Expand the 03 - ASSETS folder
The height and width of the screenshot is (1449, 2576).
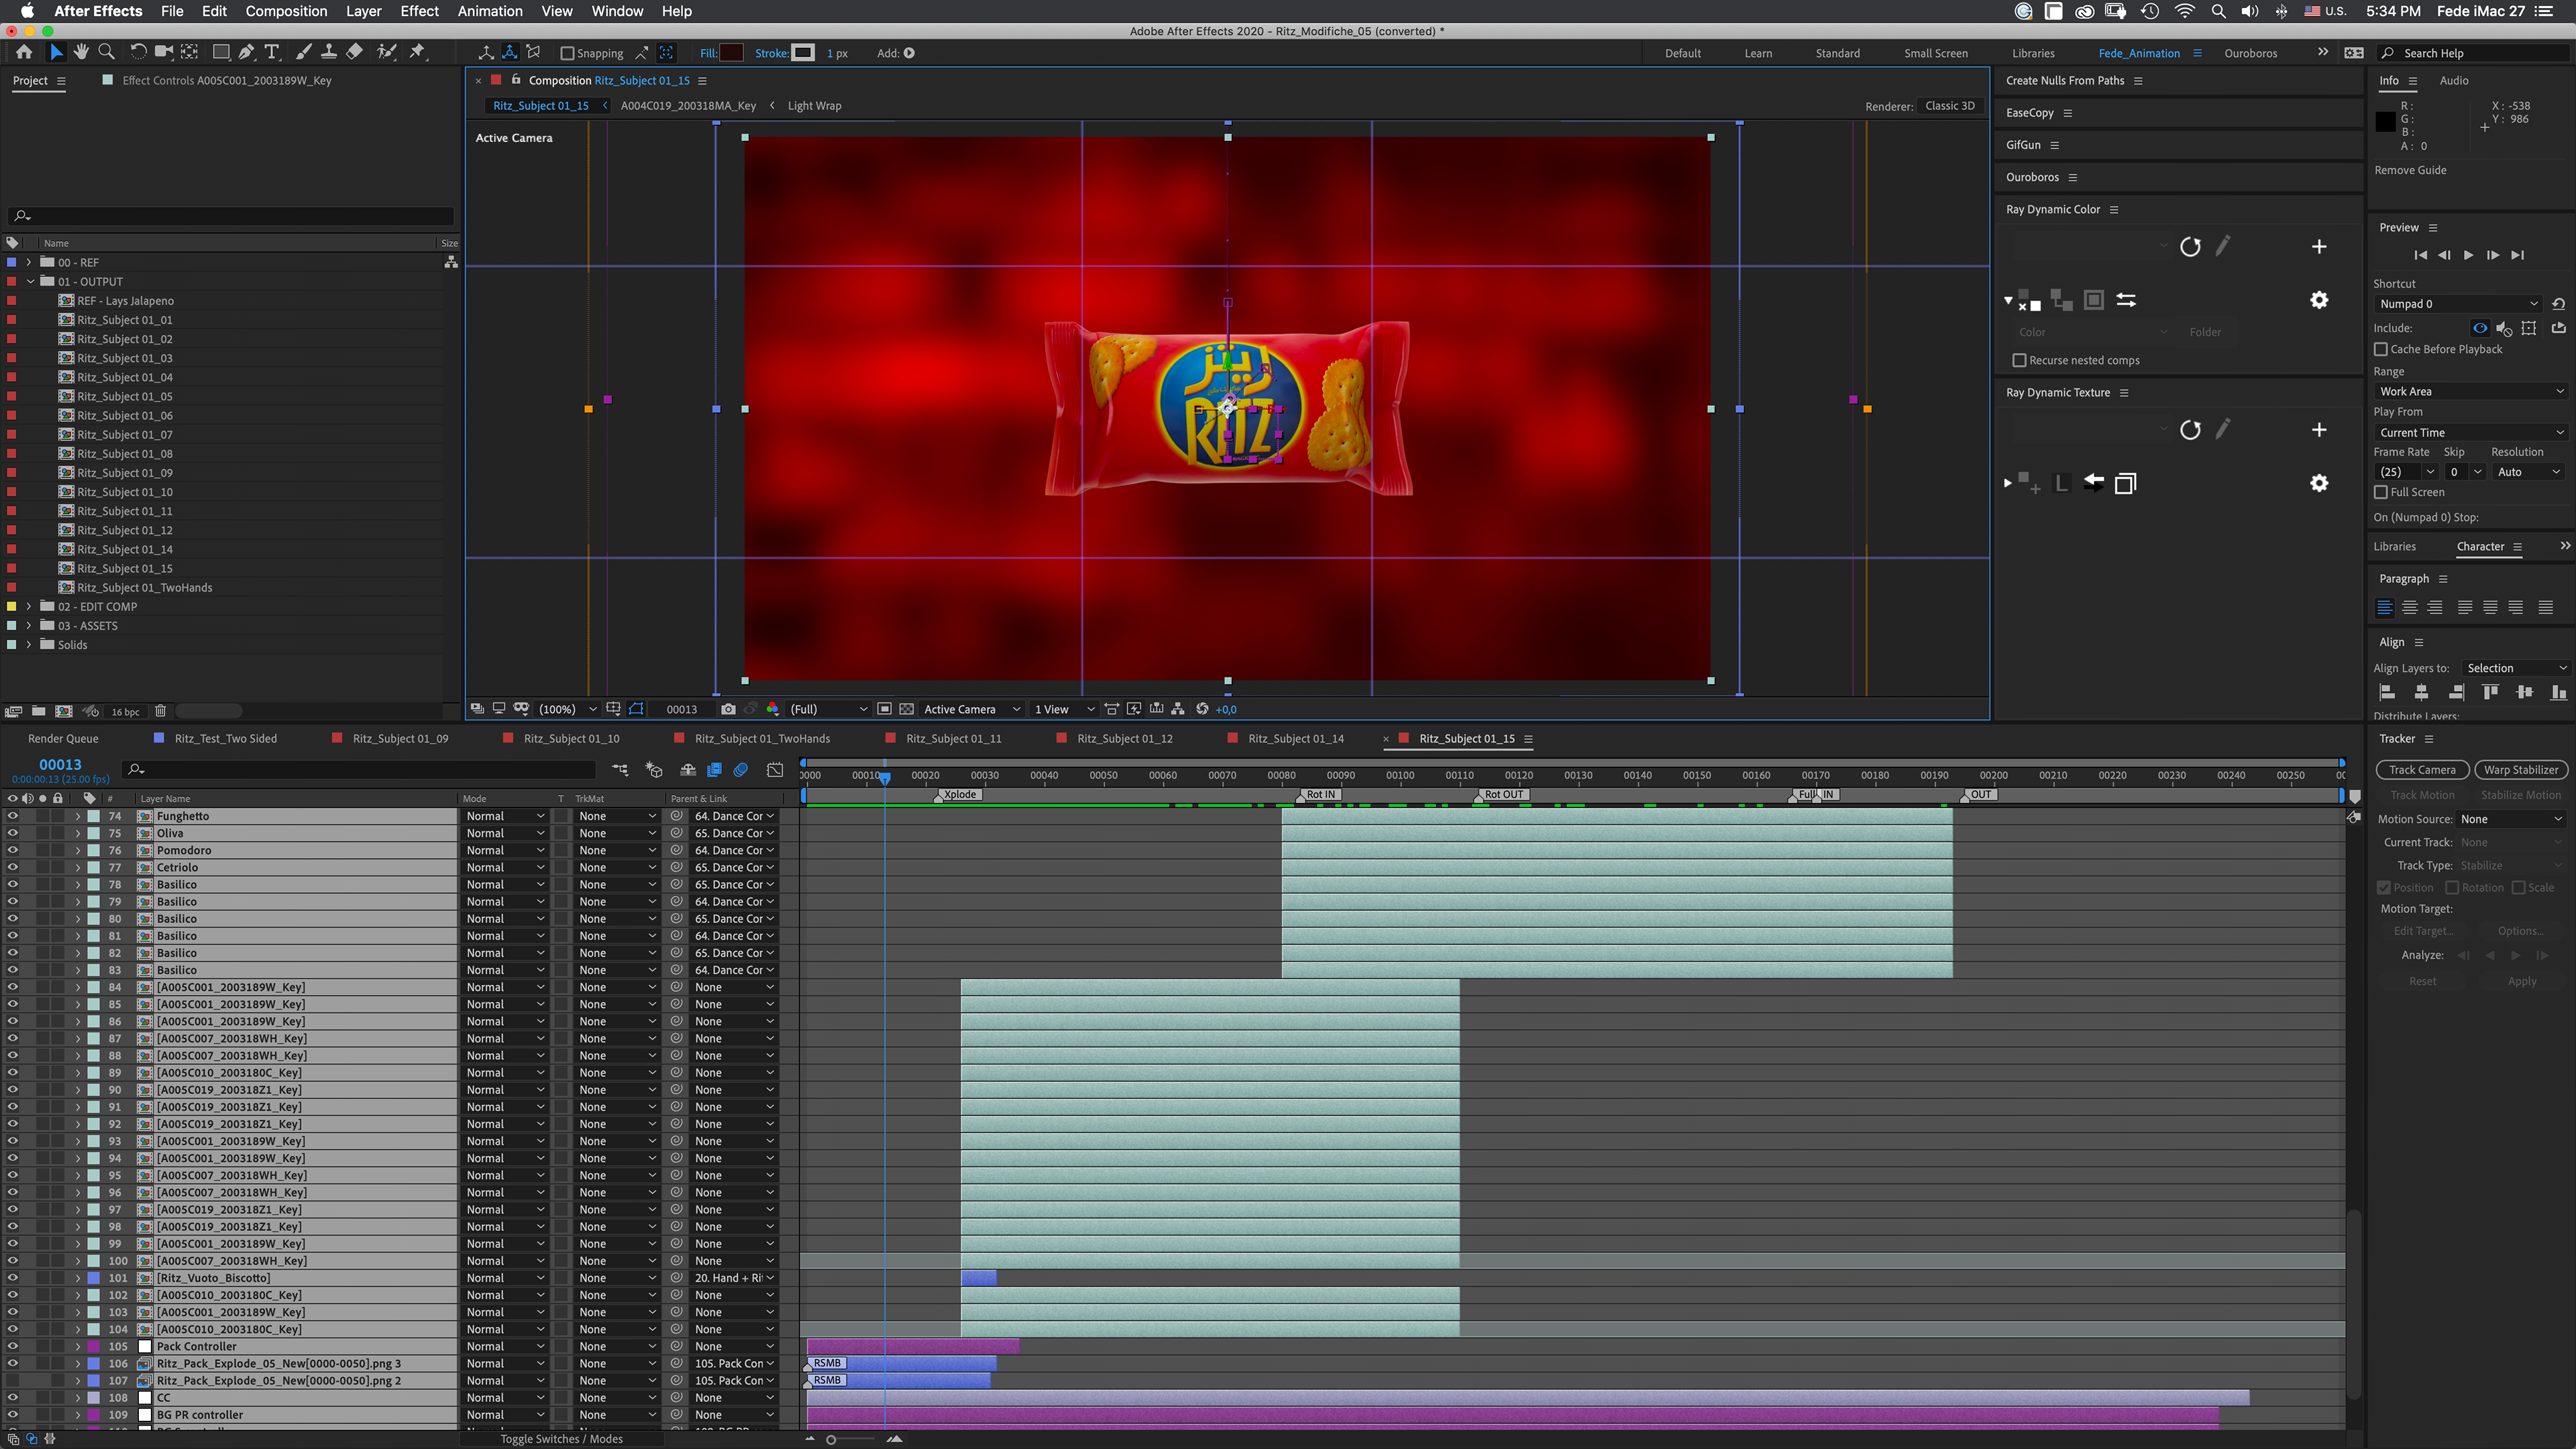(29, 625)
